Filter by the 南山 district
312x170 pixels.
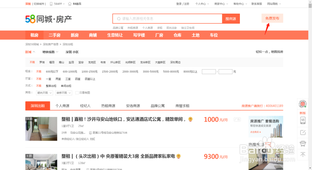[61, 62]
